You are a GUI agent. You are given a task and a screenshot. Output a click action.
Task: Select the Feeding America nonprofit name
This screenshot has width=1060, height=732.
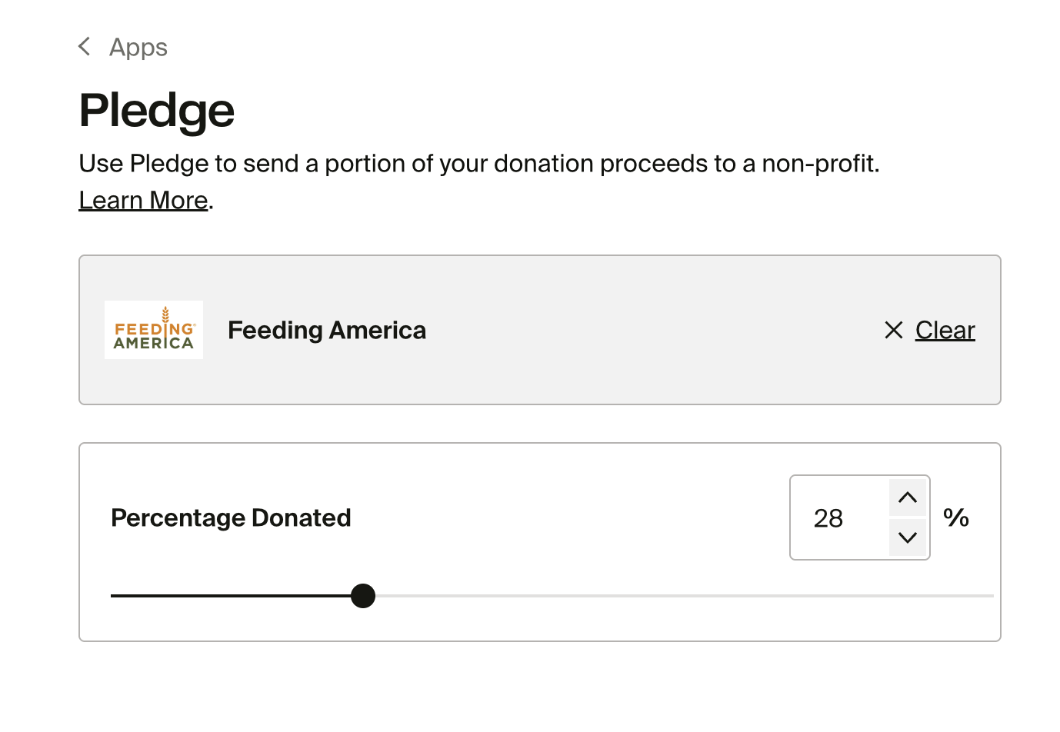point(326,331)
